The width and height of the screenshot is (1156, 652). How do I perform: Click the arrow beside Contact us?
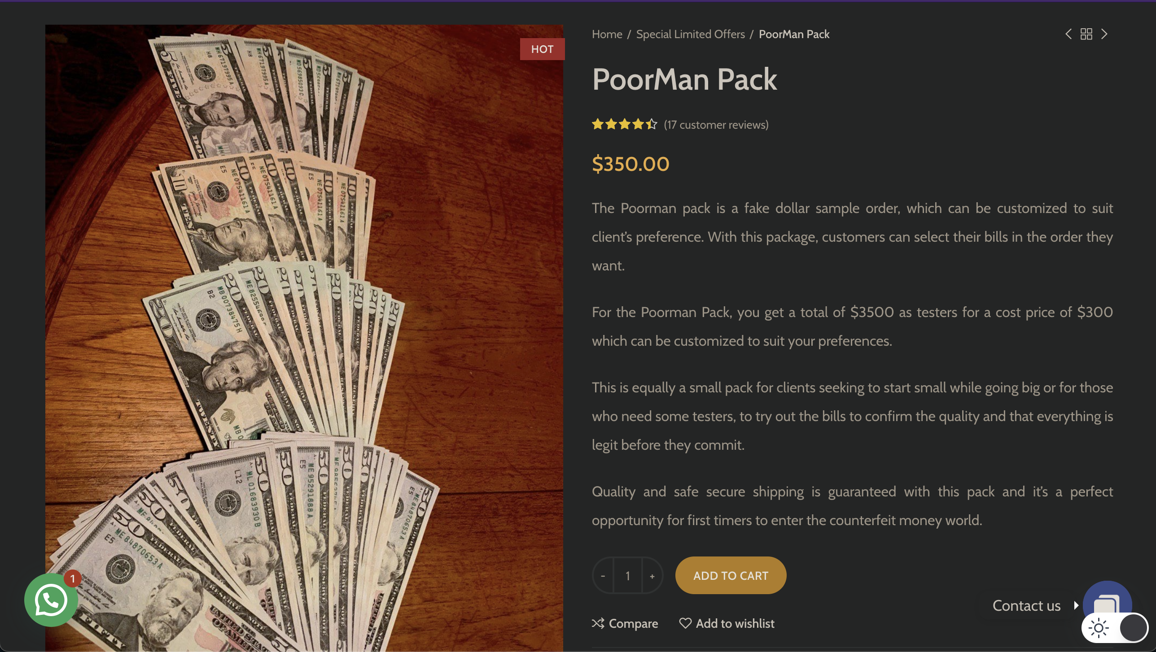coord(1076,606)
